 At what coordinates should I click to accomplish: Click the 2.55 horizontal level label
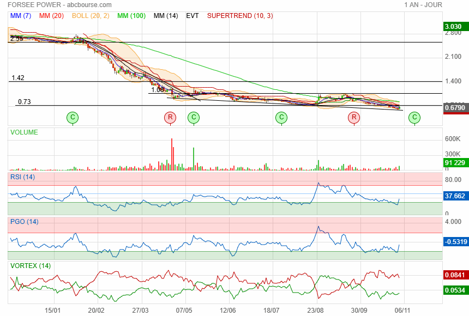(16, 39)
